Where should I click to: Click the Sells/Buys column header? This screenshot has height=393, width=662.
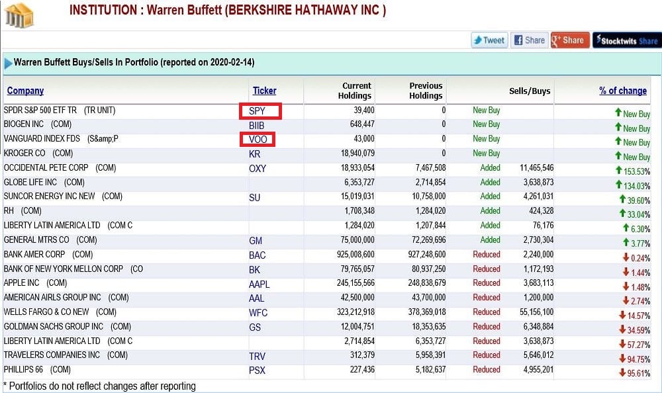(530, 91)
